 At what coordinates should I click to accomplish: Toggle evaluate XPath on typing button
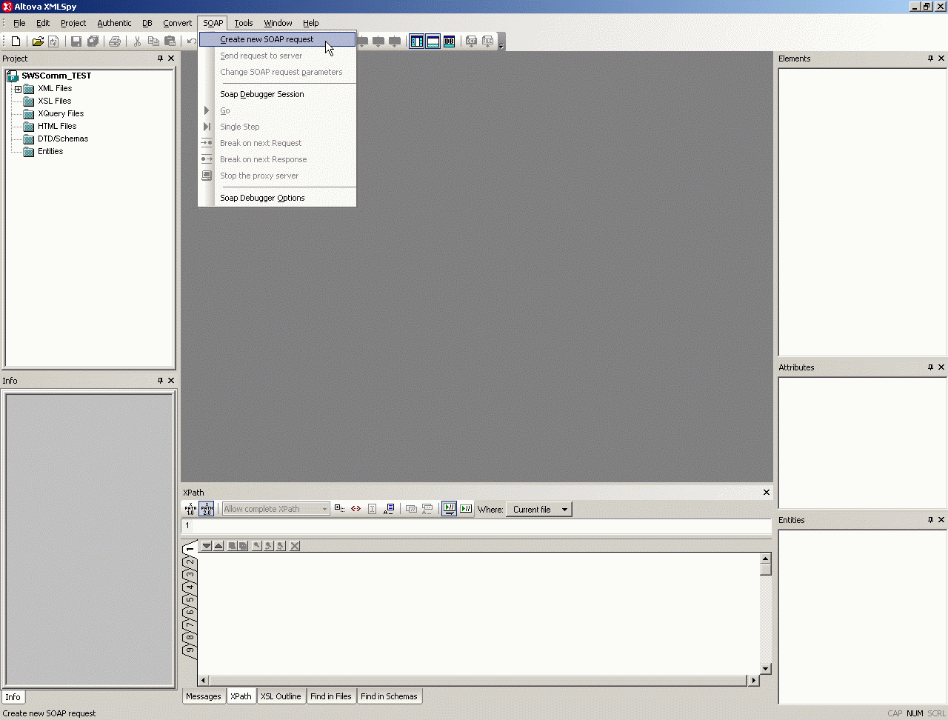click(450, 509)
